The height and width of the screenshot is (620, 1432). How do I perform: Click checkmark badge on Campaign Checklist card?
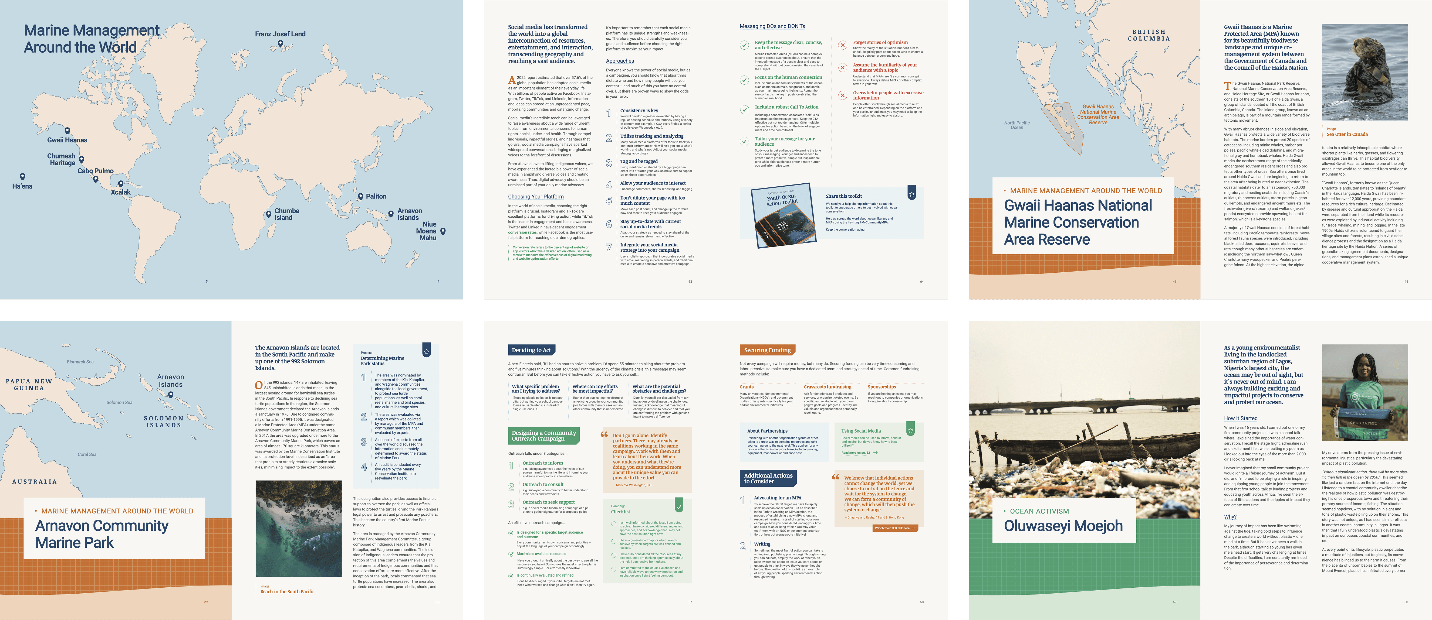679,505
